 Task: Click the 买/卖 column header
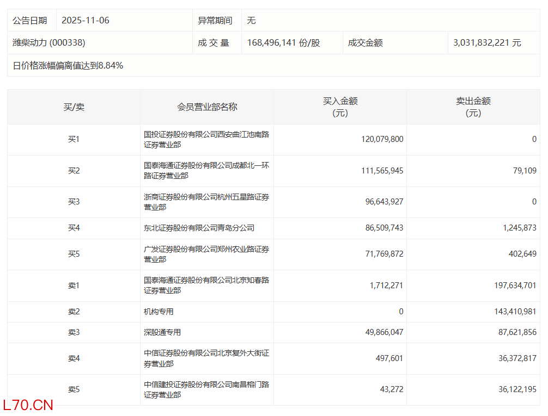point(74,107)
